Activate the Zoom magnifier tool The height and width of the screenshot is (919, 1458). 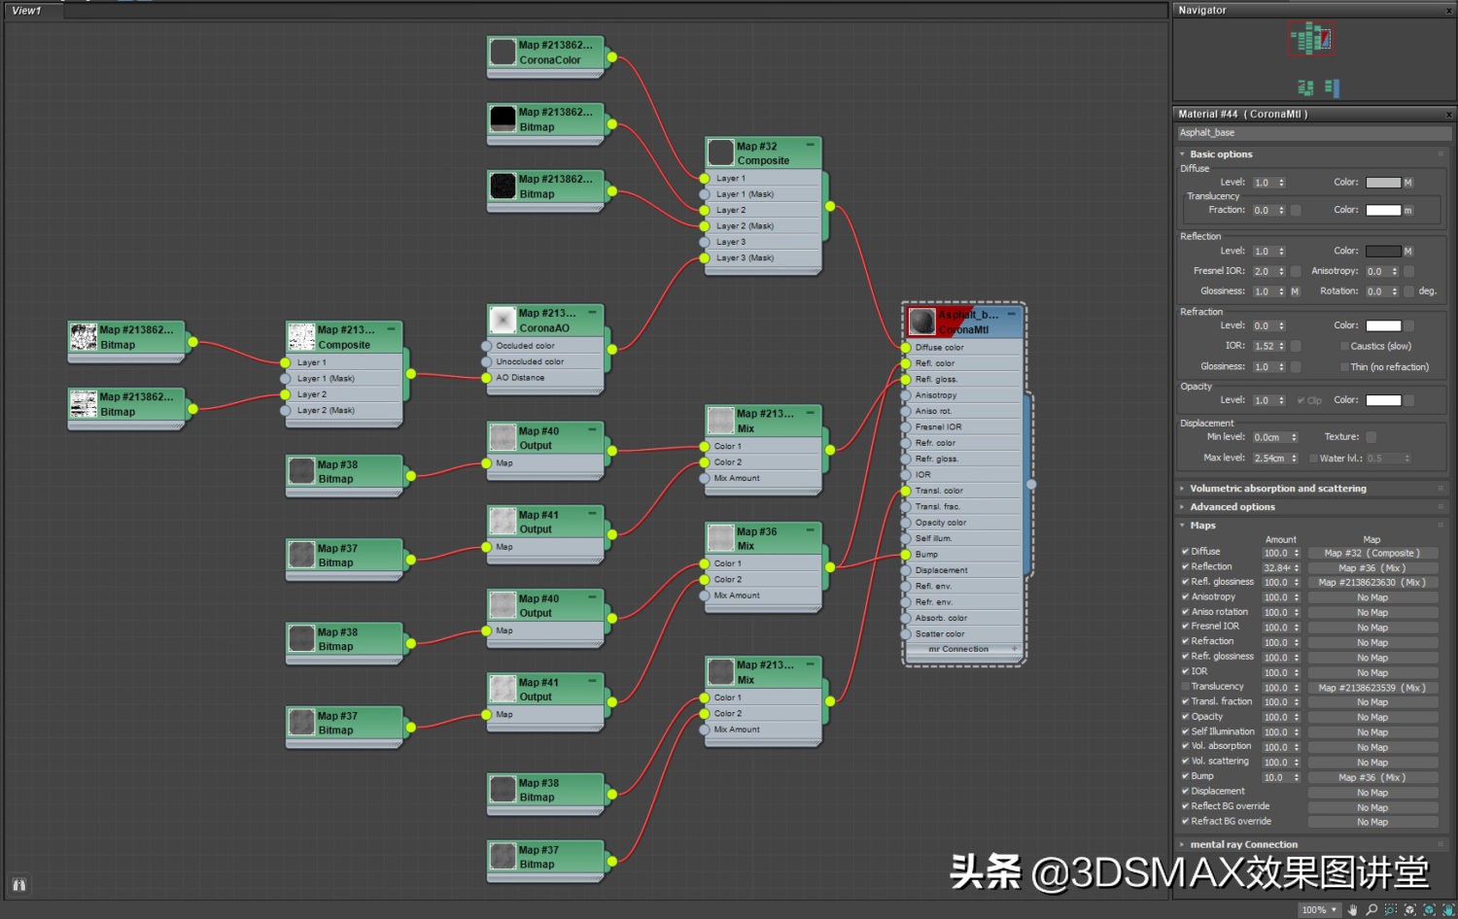(1371, 910)
